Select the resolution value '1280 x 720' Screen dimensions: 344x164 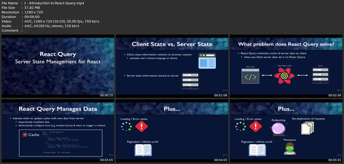coord(33,12)
